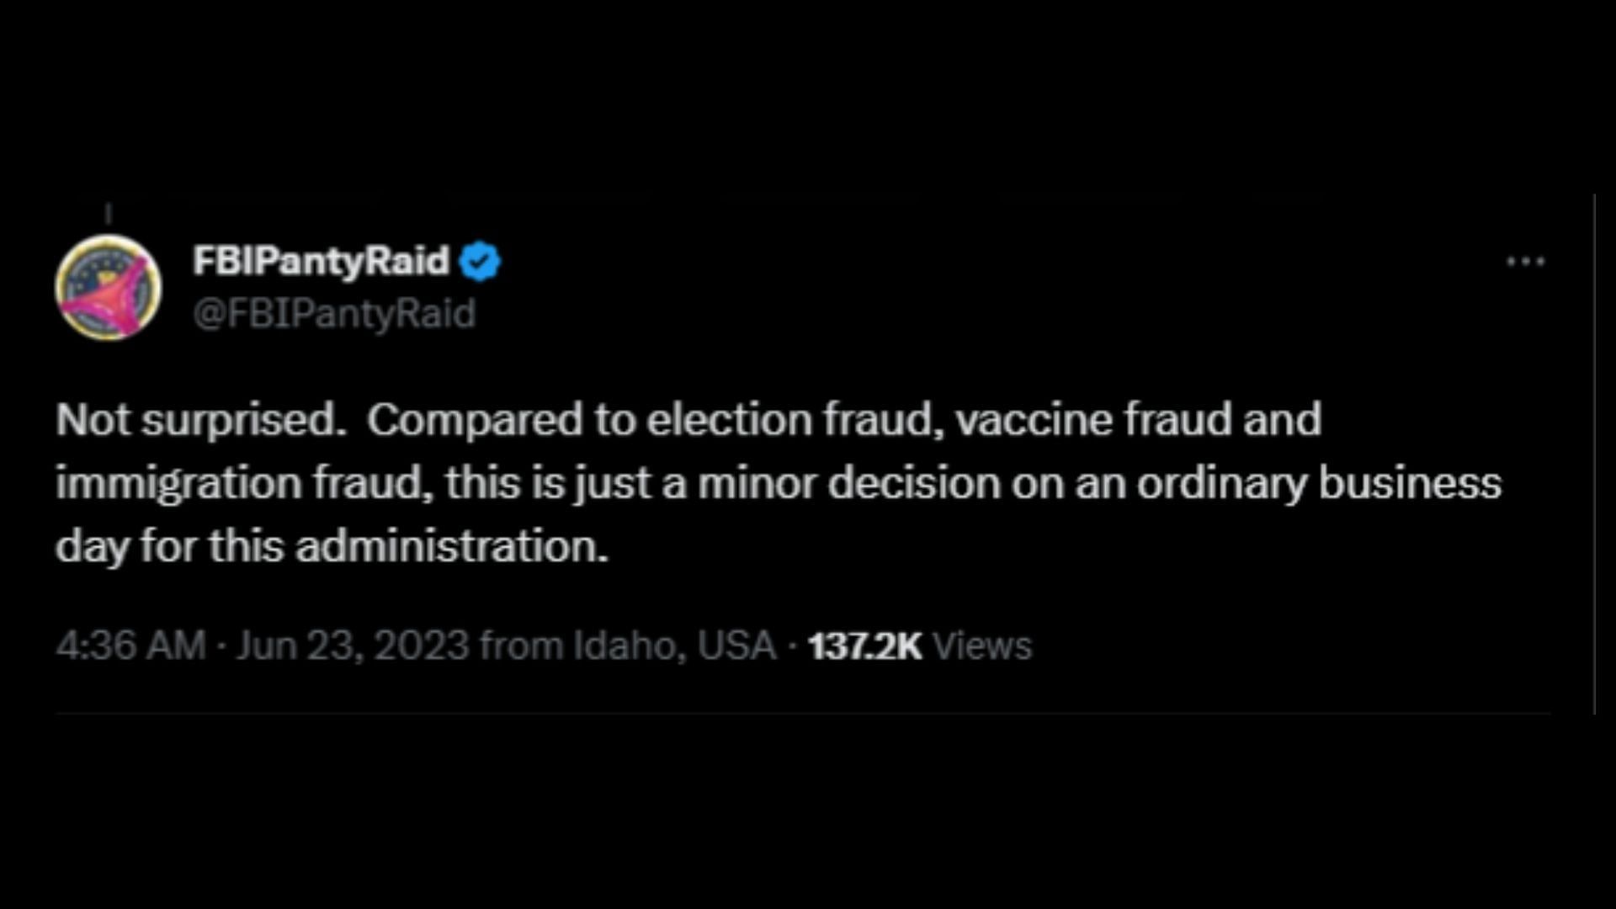Open the three-dot more options menu
Screen dimensions: 1616x909
pyautogui.click(x=1525, y=262)
